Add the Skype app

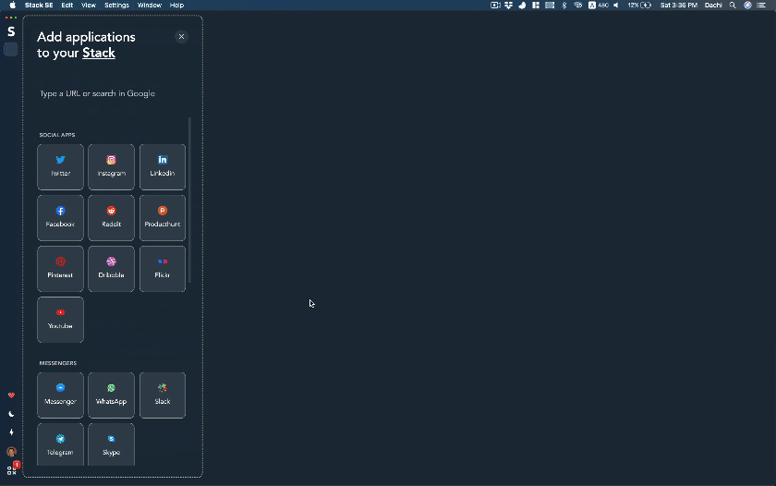112,444
